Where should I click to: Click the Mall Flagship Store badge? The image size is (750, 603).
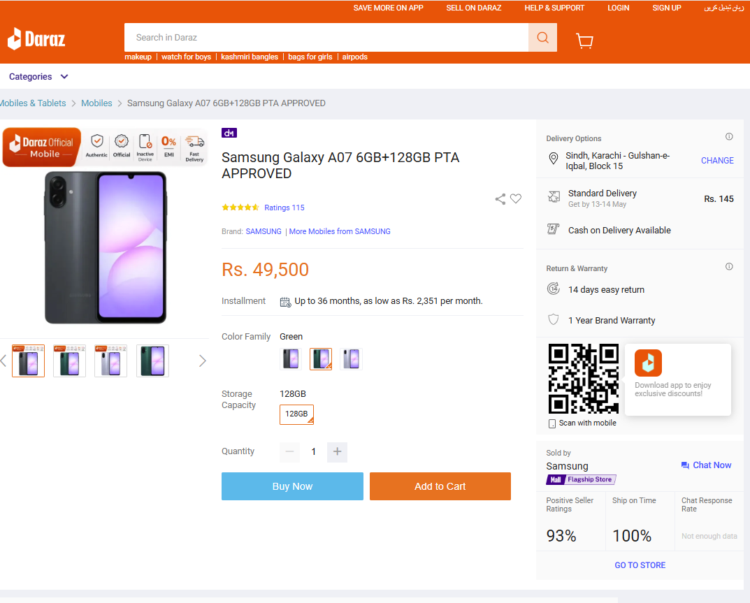pos(581,479)
